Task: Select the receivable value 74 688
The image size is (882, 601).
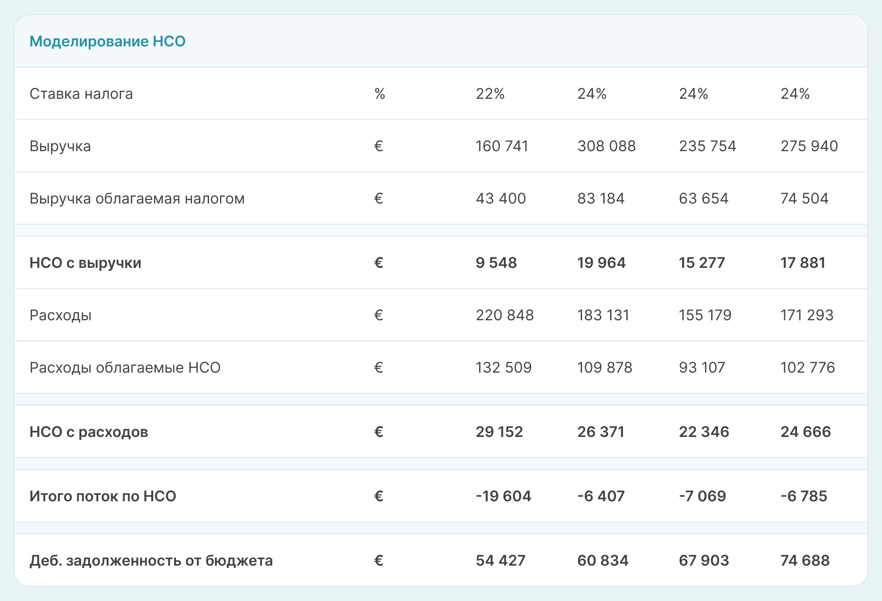Action: [x=805, y=561]
